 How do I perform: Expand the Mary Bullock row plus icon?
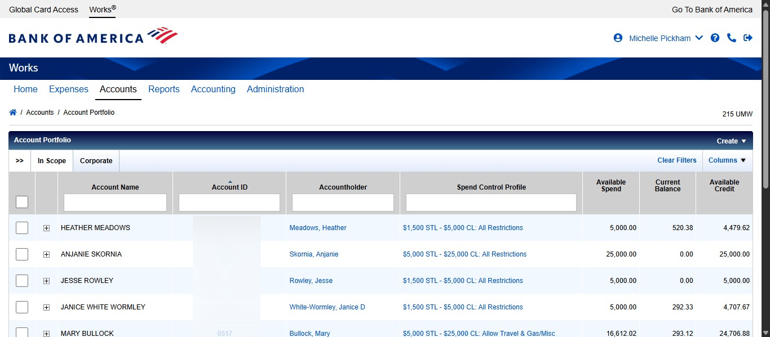click(x=47, y=334)
